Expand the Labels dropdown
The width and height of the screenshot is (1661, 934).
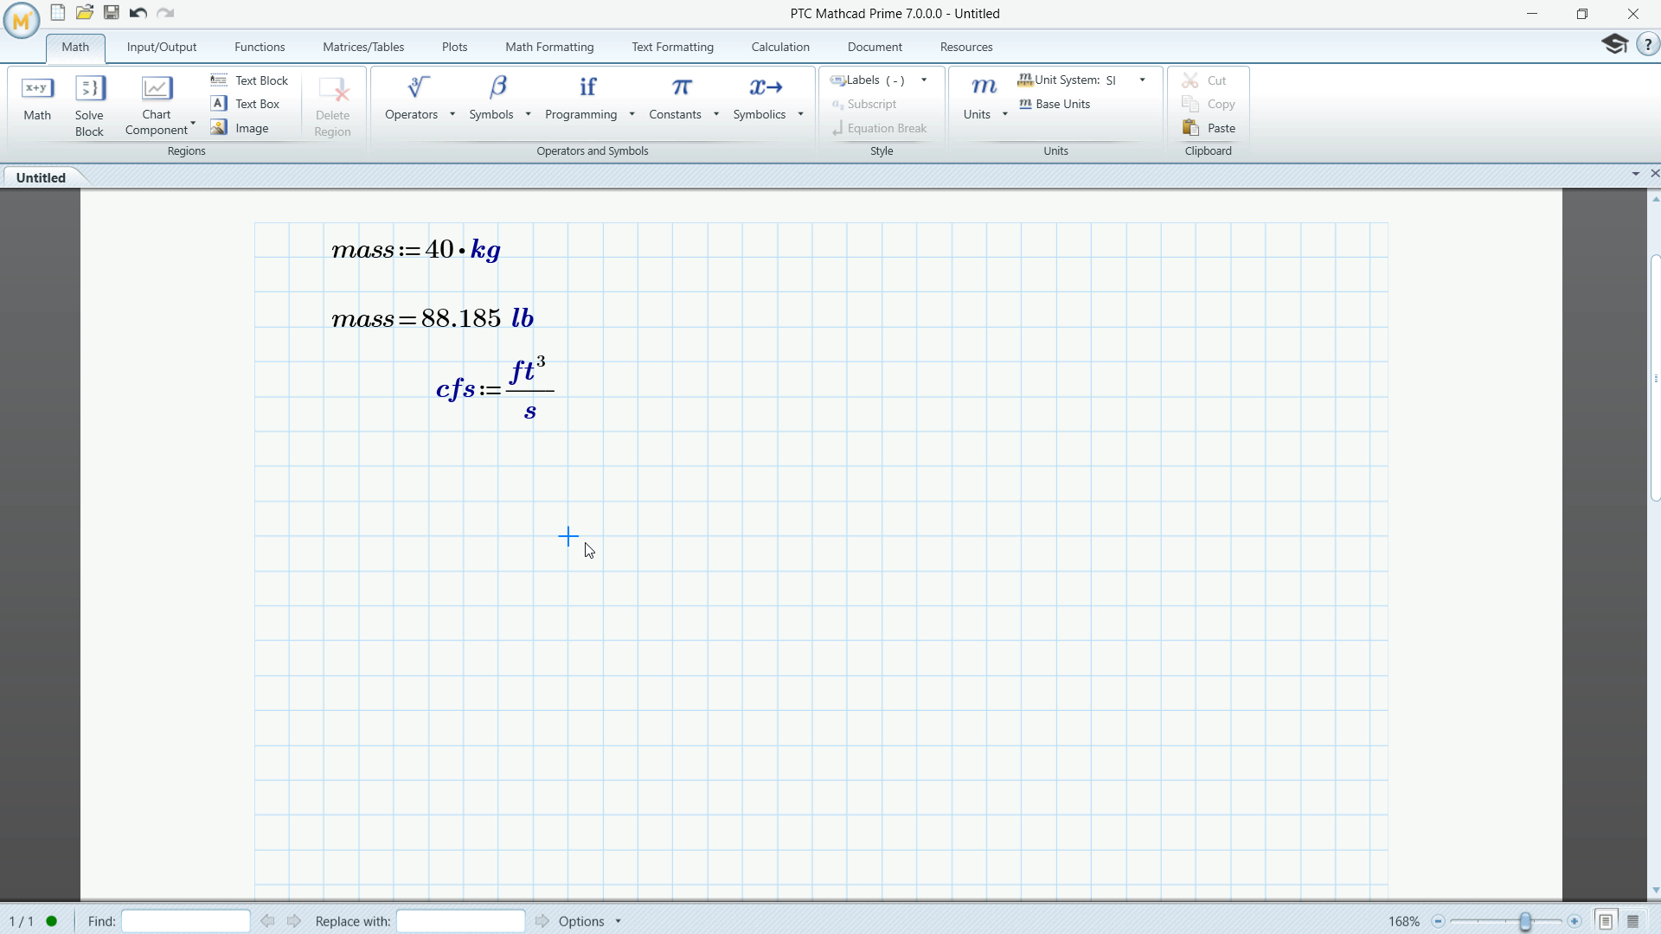pyautogui.click(x=924, y=80)
